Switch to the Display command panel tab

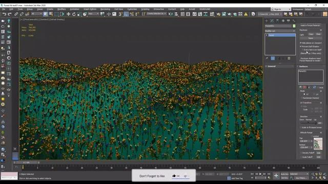[x=289, y=21]
